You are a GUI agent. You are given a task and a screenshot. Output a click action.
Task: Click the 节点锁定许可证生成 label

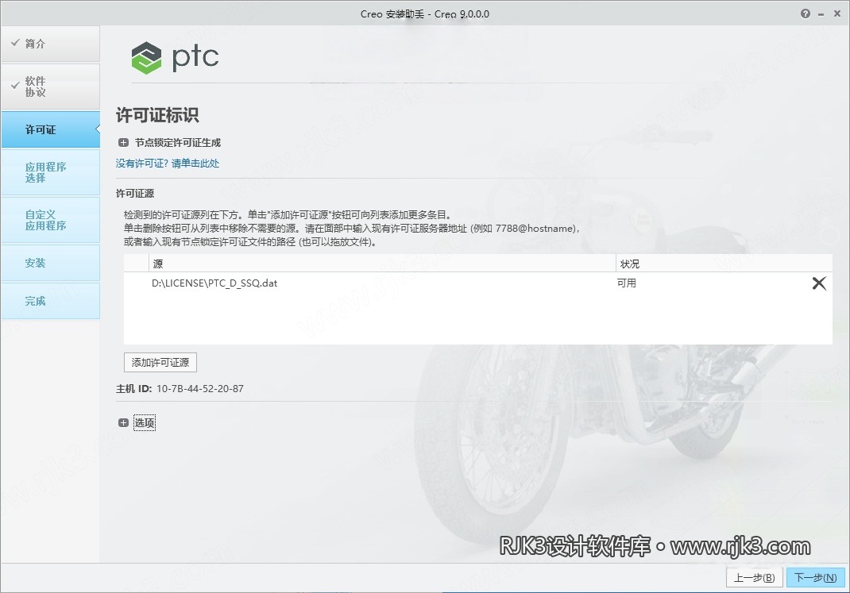point(178,143)
